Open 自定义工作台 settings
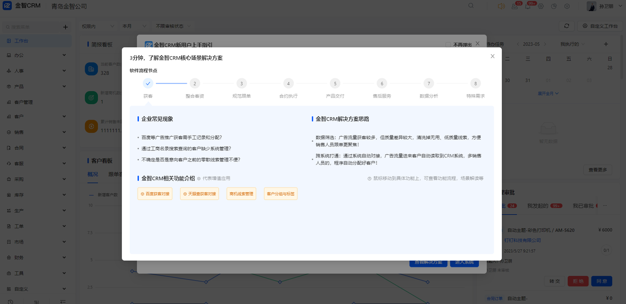The image size is (626, 304). [x=600, y=26]
